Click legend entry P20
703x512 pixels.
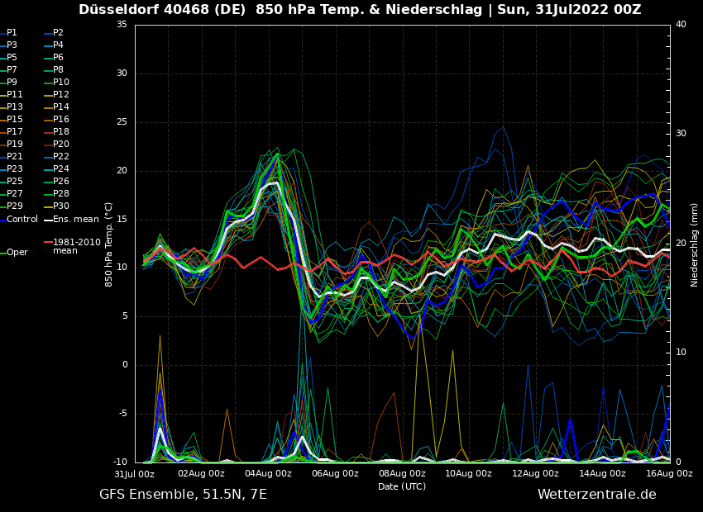[x=61, y=145]
